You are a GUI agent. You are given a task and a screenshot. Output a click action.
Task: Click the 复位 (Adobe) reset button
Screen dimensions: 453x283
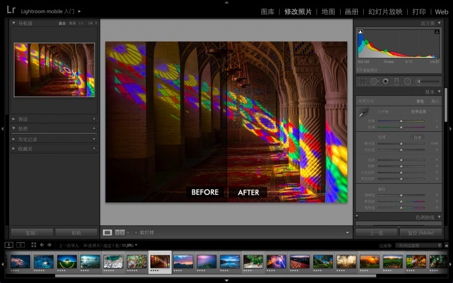(x=420, y=232)
